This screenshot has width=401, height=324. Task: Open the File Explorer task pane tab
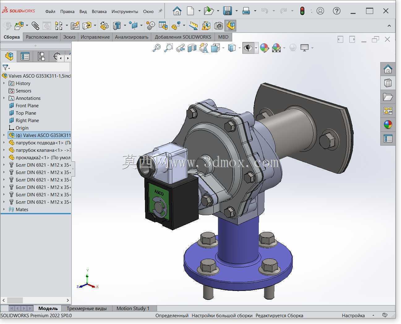[x=388, y=97]
